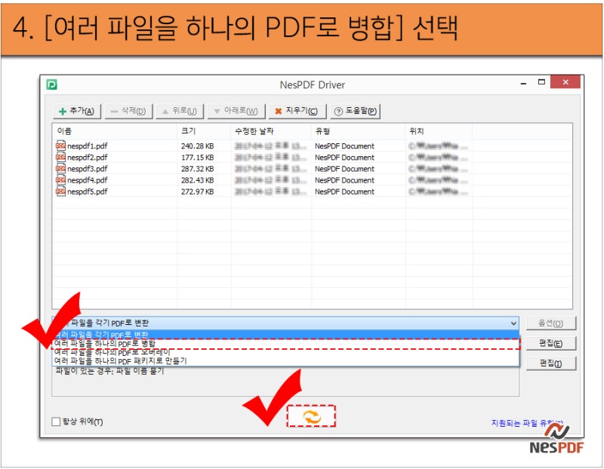Open help with 도움말(P) button

(x=355, y=111)
